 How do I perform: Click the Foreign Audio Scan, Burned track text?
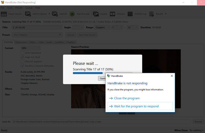pyautogui.click(x=35, y=79)
